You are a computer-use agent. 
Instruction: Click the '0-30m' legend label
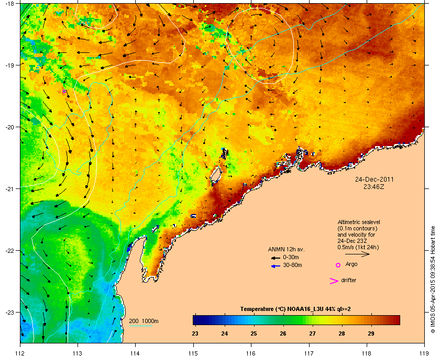291,257
